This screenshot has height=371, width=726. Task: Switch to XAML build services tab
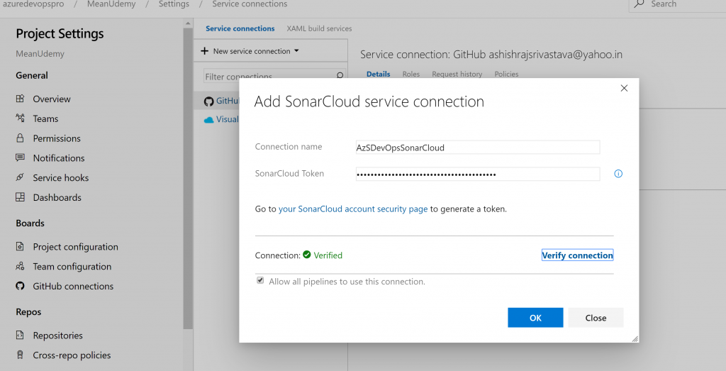[319, 28]
